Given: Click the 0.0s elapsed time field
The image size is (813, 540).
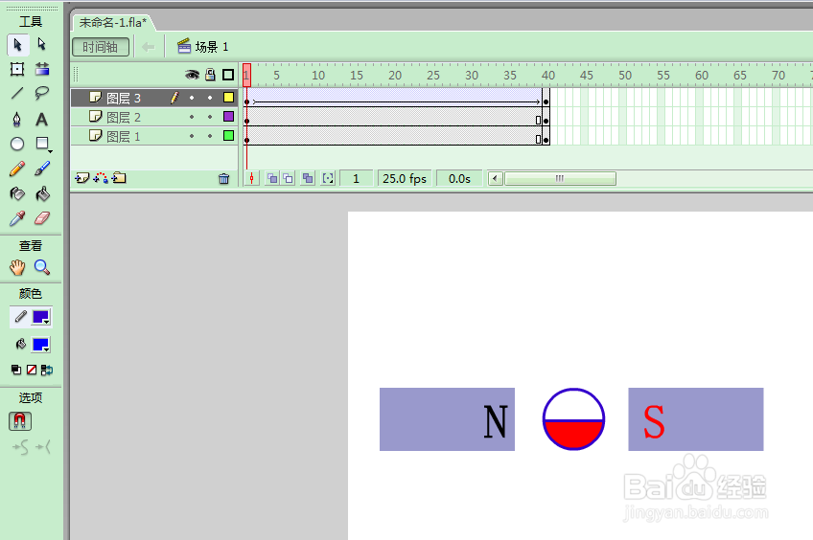Looking at the screenshot, I should [x=459, y=179].
